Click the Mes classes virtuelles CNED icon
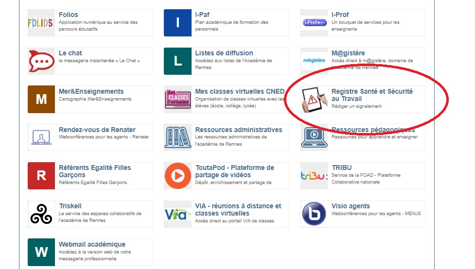 (x=177, y=100)
